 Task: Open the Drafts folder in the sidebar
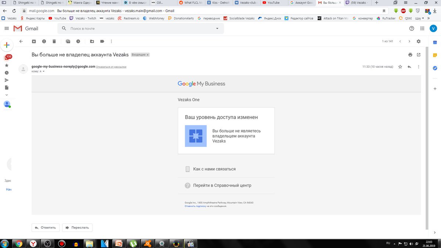7,88
